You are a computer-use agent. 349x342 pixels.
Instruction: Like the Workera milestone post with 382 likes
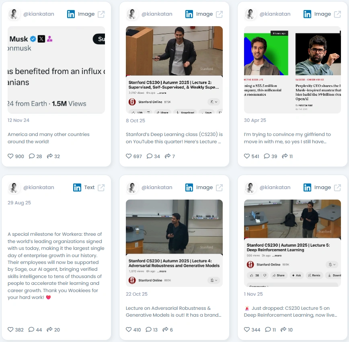tap(10, 329)
